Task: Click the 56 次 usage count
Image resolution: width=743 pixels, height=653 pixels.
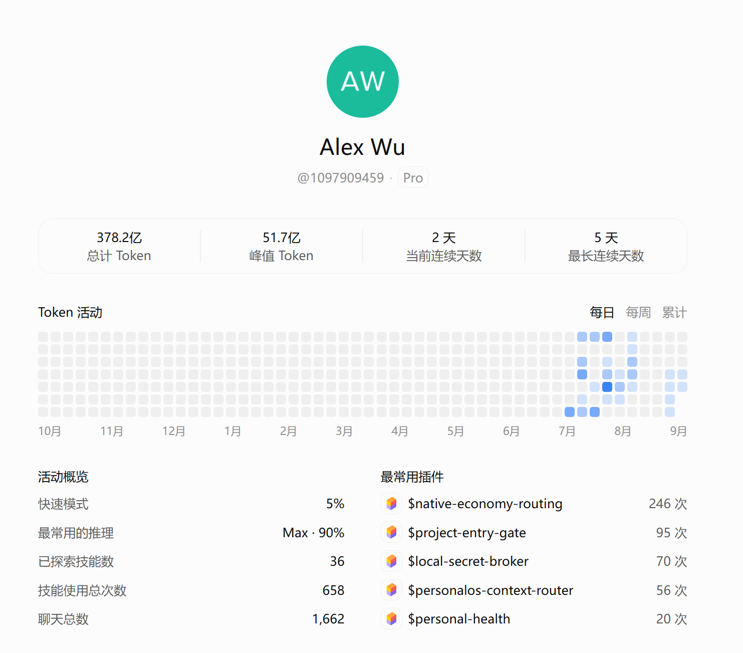Action: [x=671, y=590]
